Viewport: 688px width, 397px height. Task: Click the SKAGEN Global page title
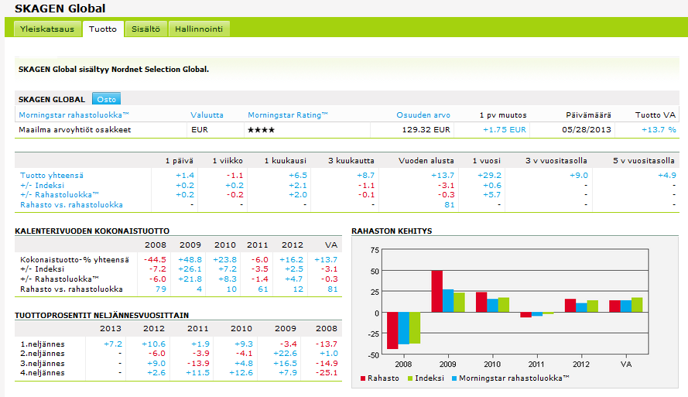(60, 9)
